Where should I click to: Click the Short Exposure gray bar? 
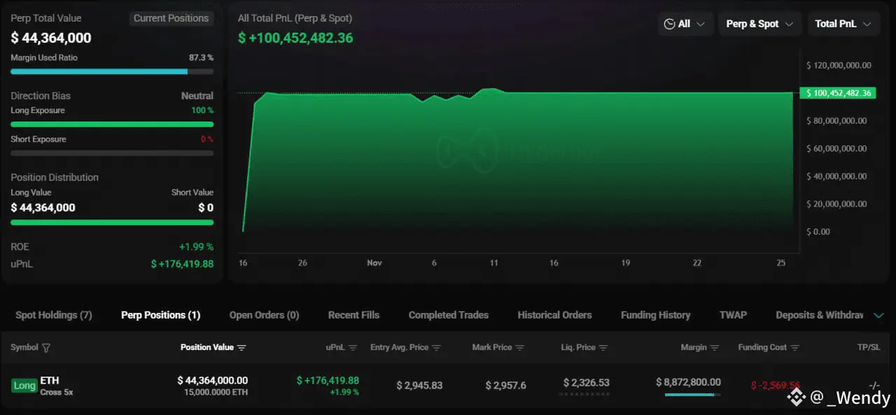[112, 153]
